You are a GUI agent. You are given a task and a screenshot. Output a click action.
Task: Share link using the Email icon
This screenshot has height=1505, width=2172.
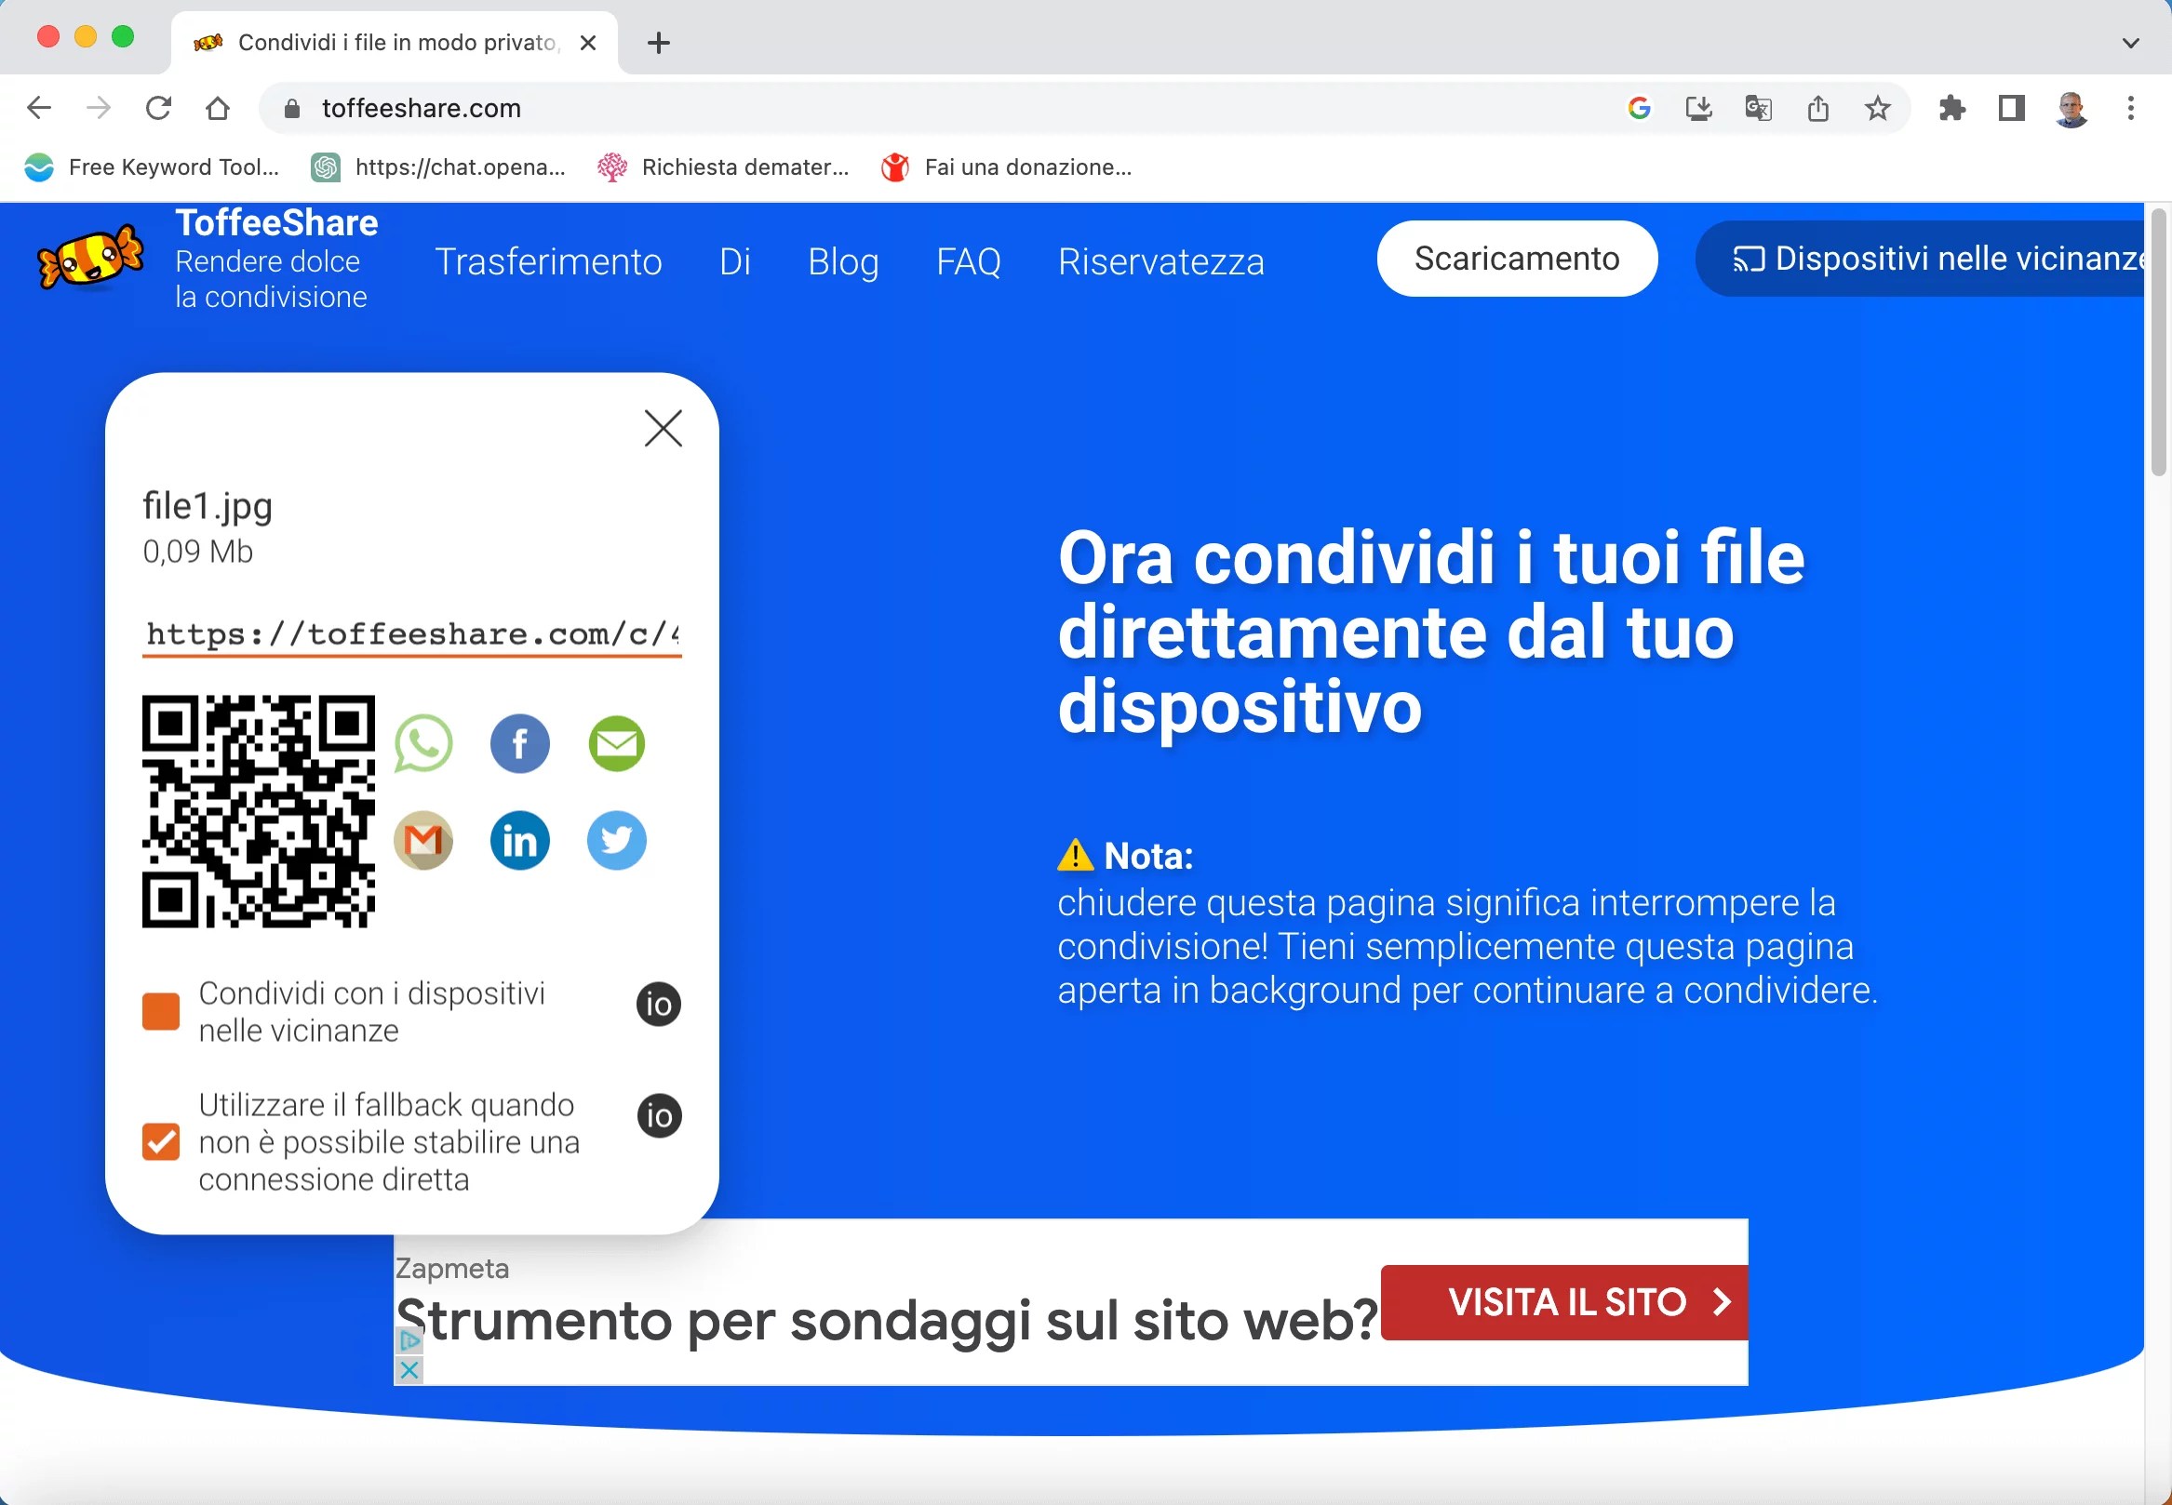616,743
